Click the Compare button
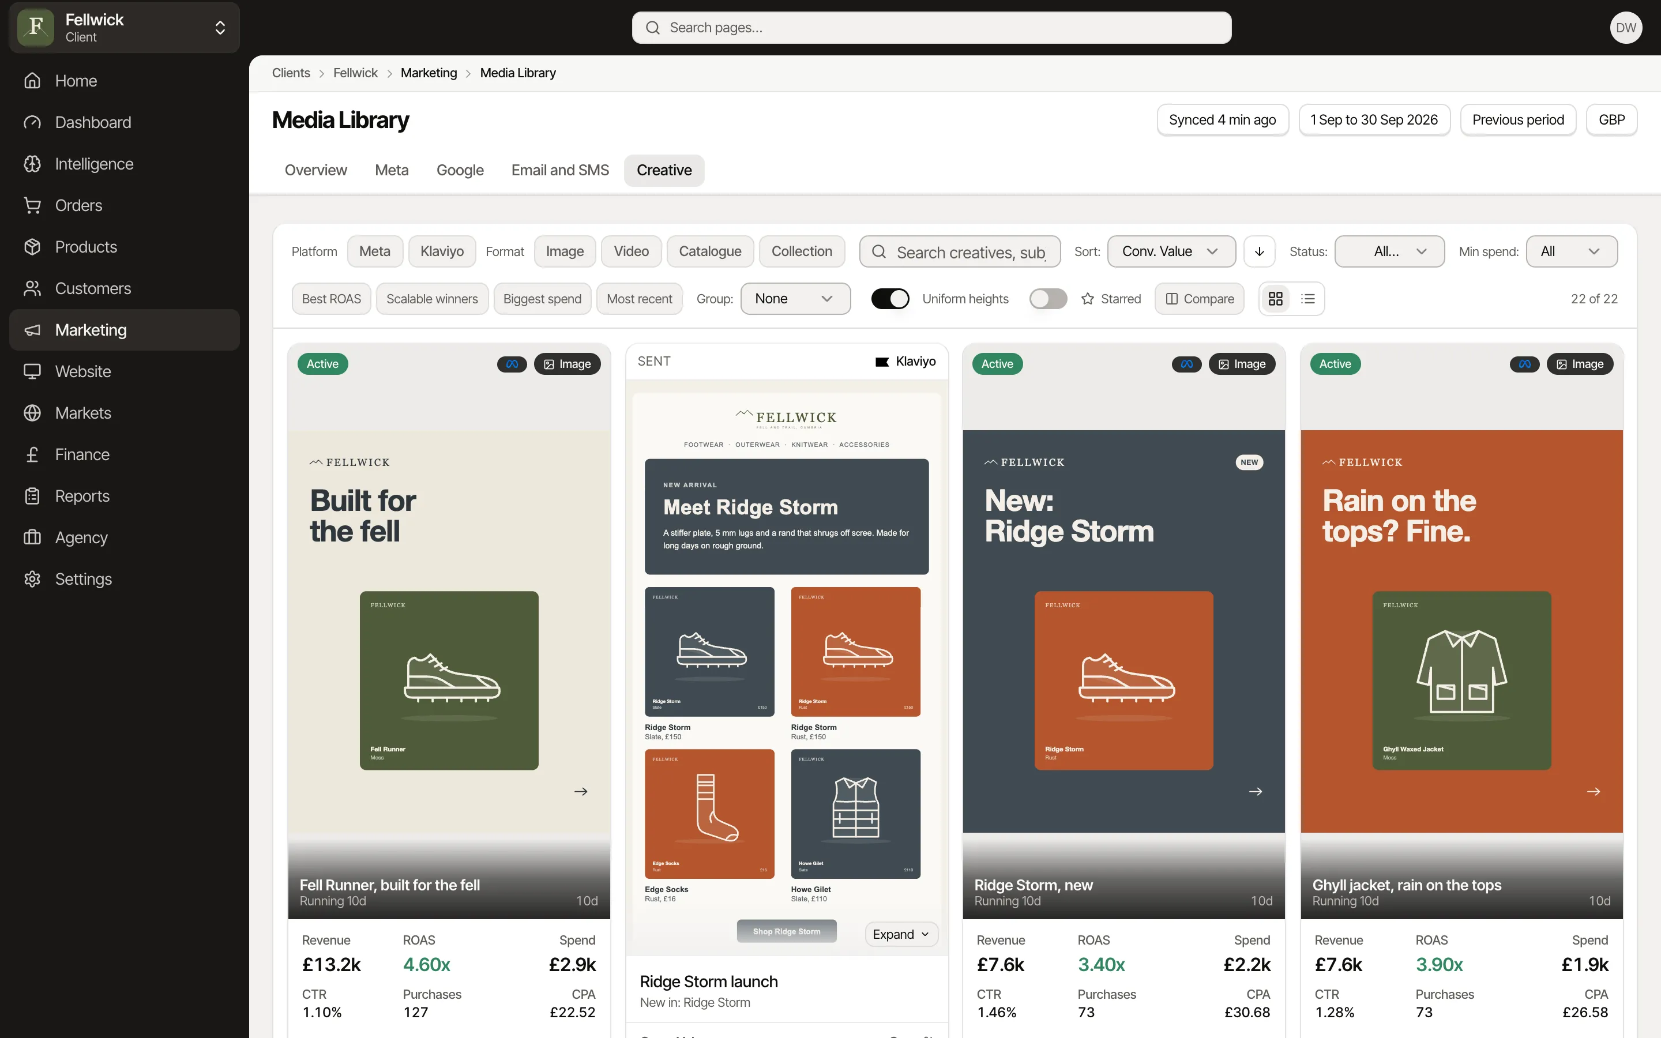Image resolution: width=1661 pixels, height=1038 pixels. point(1199,299)
